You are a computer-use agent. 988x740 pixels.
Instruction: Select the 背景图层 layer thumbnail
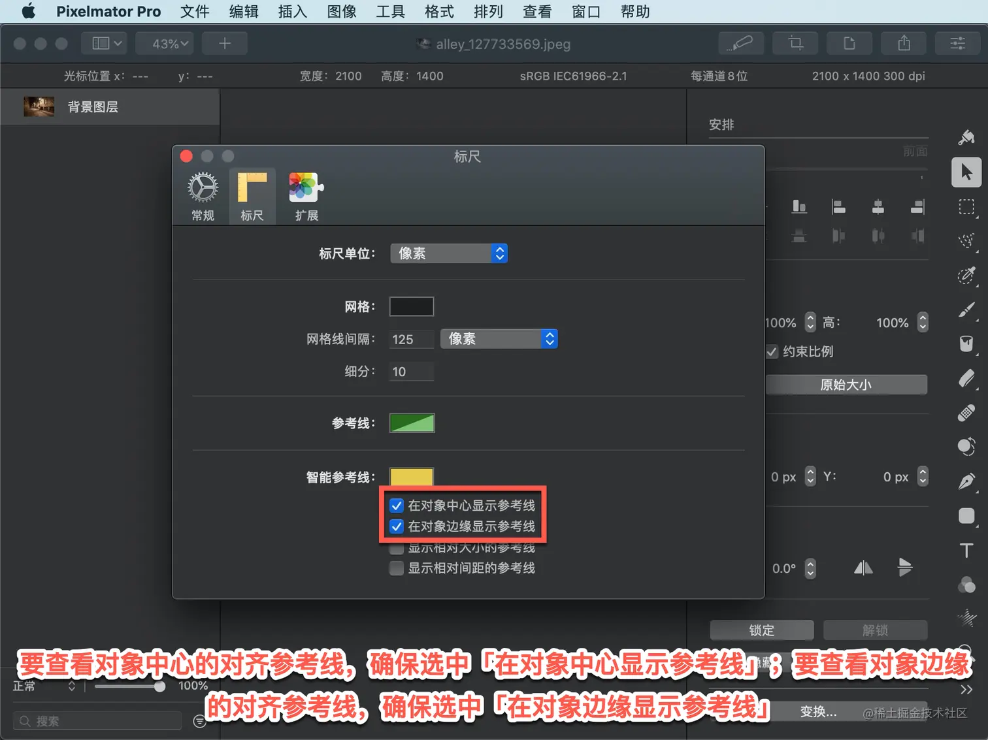pyautogui.click(x=39, y=106)
